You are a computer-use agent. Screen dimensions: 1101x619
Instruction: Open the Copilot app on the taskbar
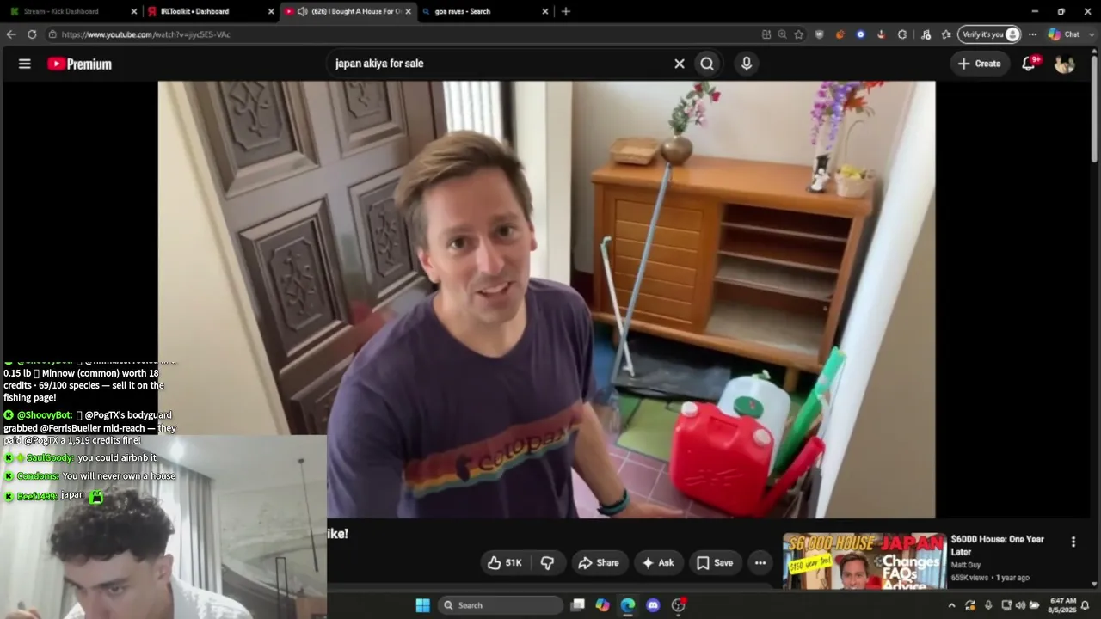point(603,605)
